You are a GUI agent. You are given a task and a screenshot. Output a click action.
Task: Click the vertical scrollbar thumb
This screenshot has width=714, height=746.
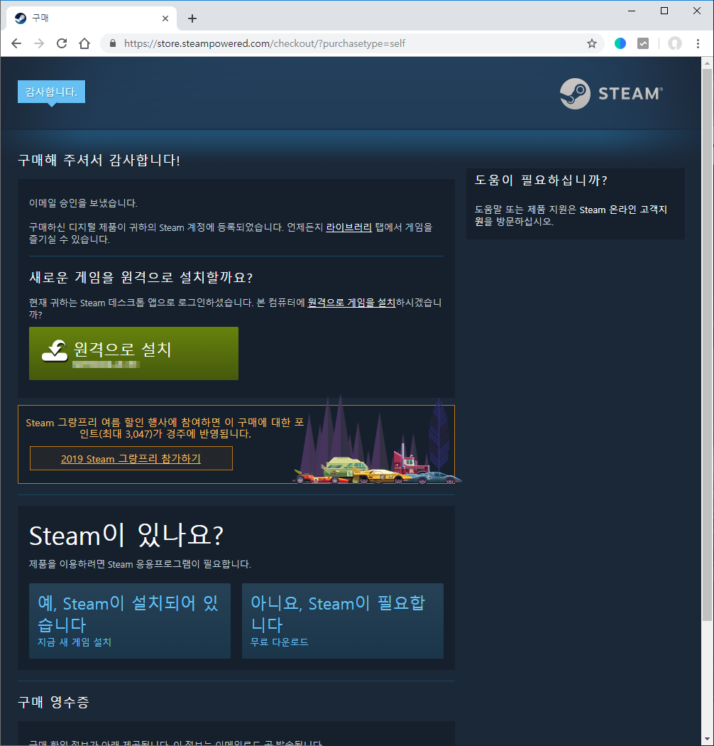pos(708,345)
